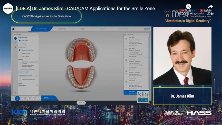Enable SpeedFire optimized only checkbox
This screenshot has width=222, height=125.
pyautogui.click(x=20, y=80)
